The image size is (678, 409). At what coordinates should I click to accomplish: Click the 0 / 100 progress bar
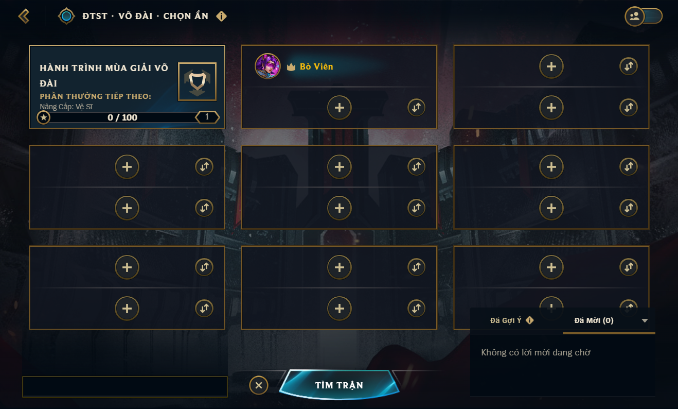click(x=122, y=117)
